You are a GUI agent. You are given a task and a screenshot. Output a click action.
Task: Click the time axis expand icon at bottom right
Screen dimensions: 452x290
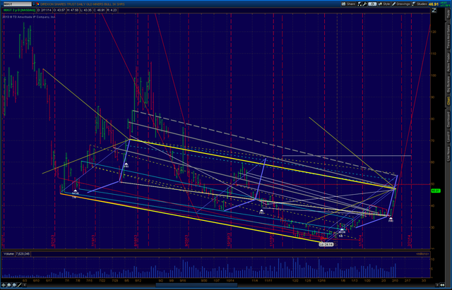coord(443,285)
